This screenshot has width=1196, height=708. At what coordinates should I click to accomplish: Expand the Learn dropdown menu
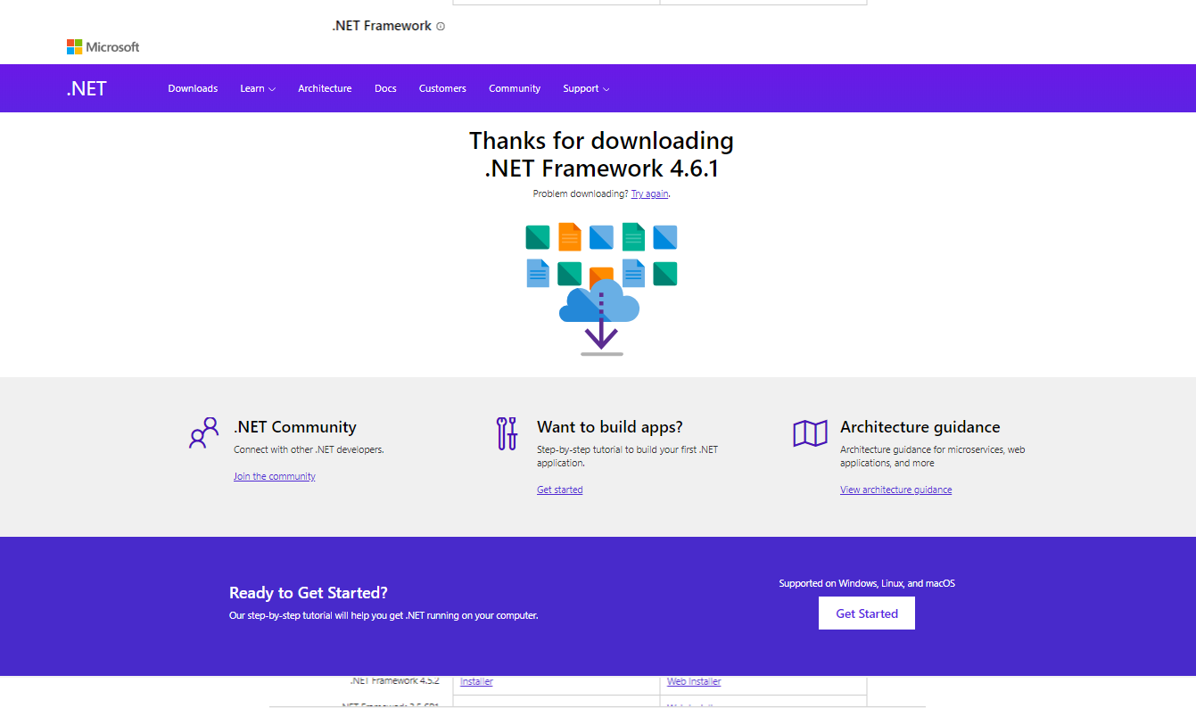pyautogui.click(x=258, y=88)
